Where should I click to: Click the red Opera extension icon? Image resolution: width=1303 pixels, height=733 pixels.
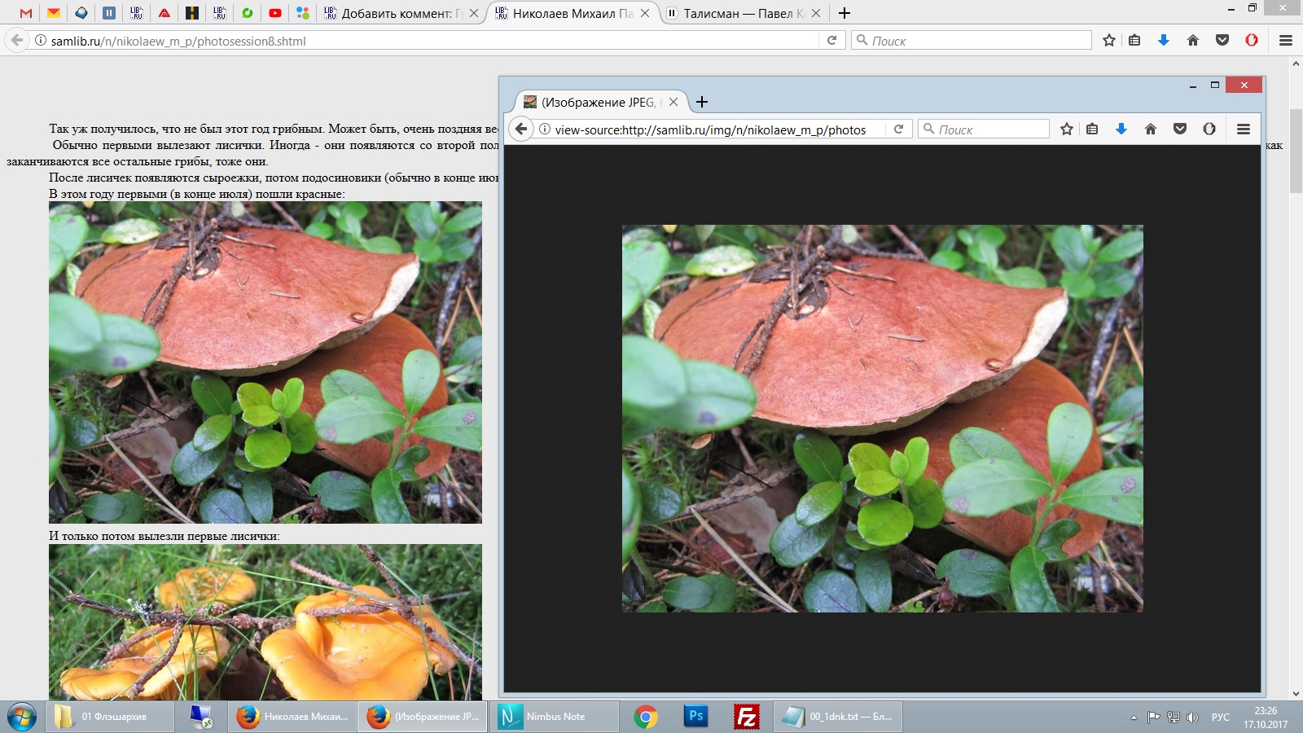(x=1252, y=40)
